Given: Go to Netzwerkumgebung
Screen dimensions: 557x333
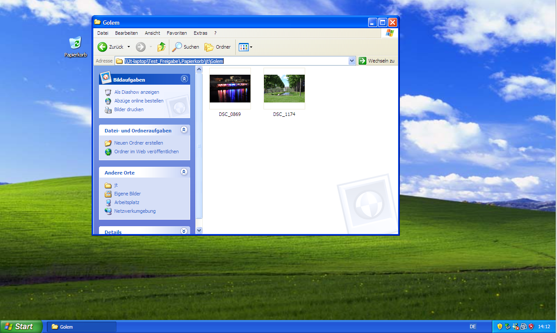Looking at the screenshot, I should (135, 211).
